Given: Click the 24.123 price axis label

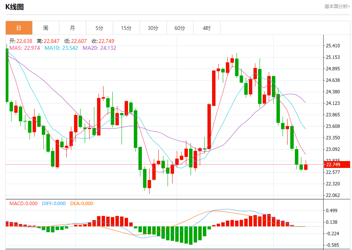Looking at the screenshot, I should [333, 103].
